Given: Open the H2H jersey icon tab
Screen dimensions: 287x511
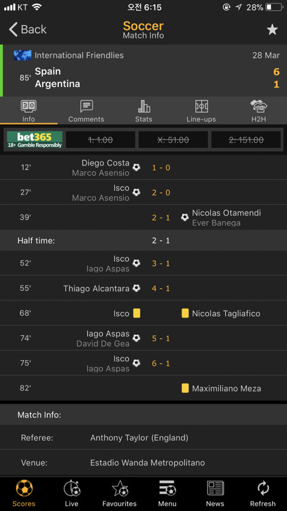Looking at the screenshot, I should [259, 111].
